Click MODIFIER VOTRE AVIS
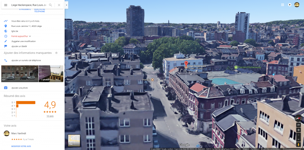Screen dimensions: 304x150 pos(21,146)
